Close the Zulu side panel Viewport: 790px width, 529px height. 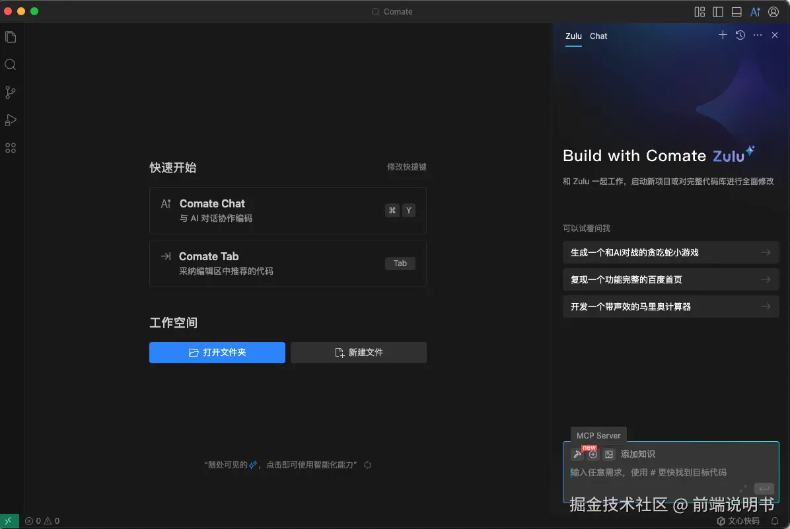pos(775,35)
